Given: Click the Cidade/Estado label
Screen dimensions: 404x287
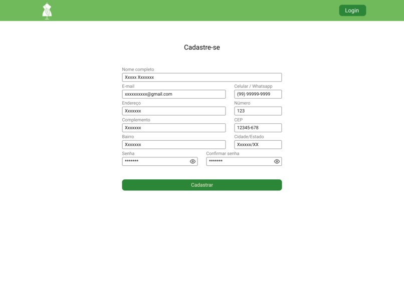Looking at the screenshot, I should tap(249, 137).
